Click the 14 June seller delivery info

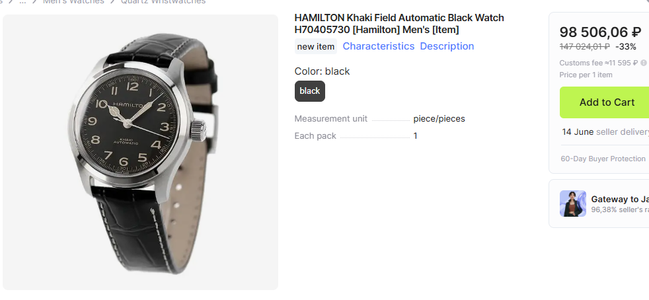pyautogui.click(x=605, y=132)
